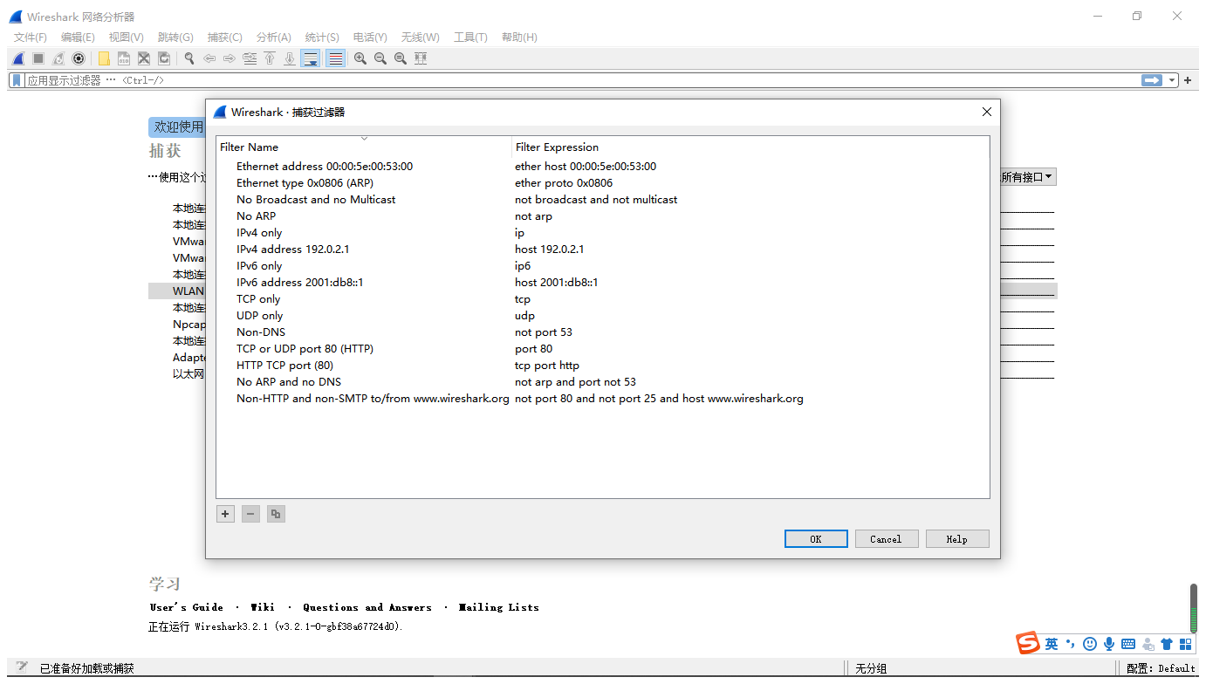Start capturing packets with the shark fin icon

click(17, 58)
